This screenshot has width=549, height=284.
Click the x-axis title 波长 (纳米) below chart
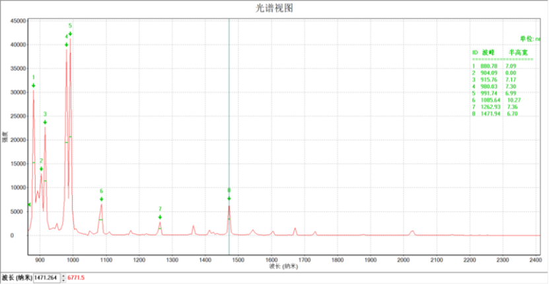tap(283, 266)
